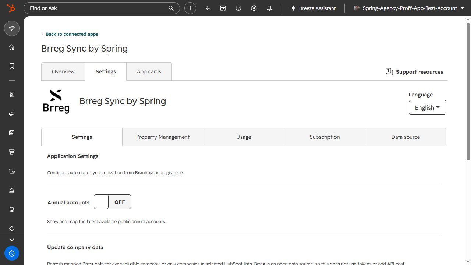Switch to the App cards tab

(149, 71)
